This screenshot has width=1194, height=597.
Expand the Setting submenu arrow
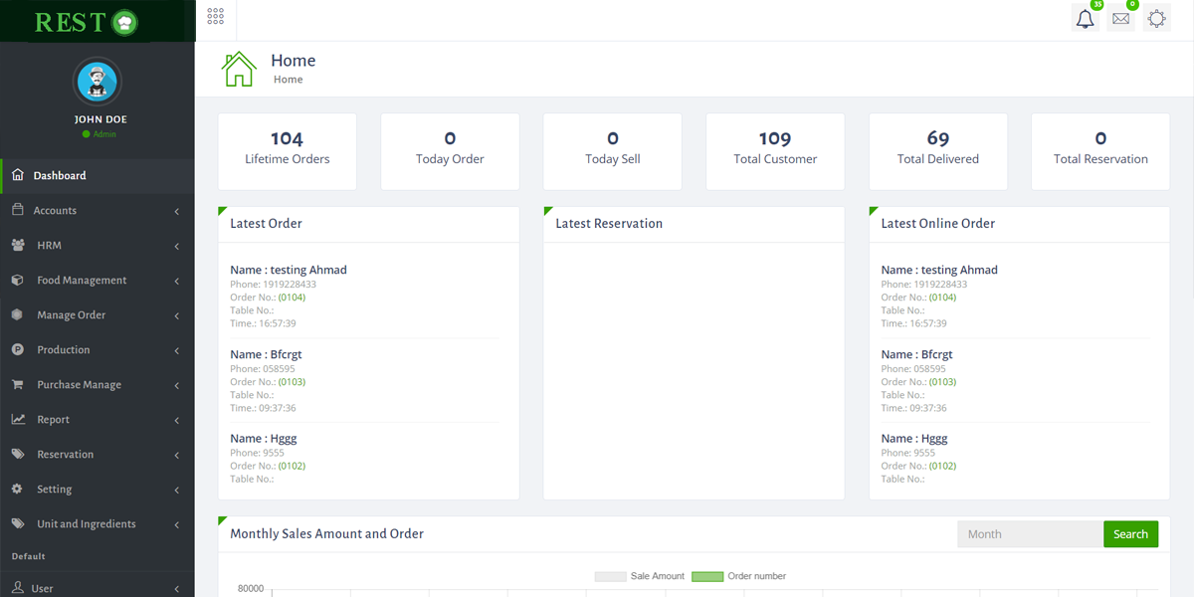(x=176, y=490)
